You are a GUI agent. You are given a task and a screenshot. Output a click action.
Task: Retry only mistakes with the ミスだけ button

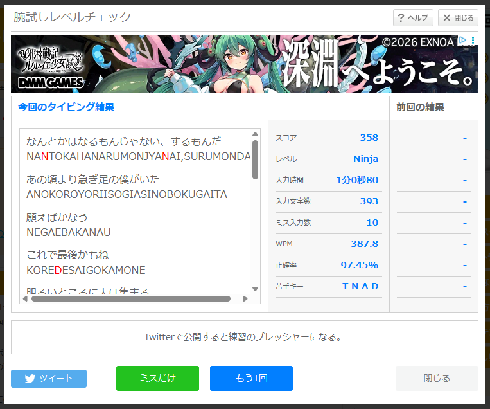pos(157,378)
